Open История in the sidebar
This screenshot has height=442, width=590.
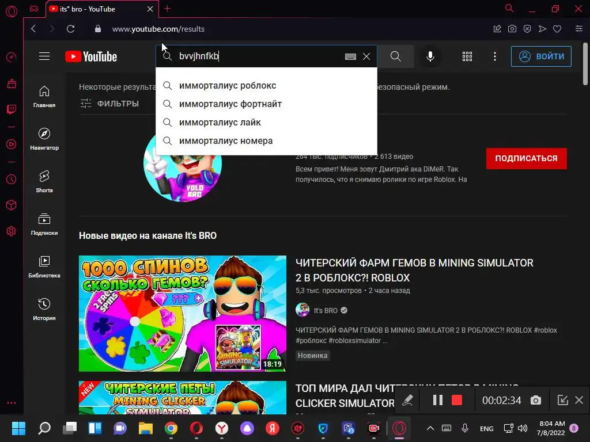point(44,309)
